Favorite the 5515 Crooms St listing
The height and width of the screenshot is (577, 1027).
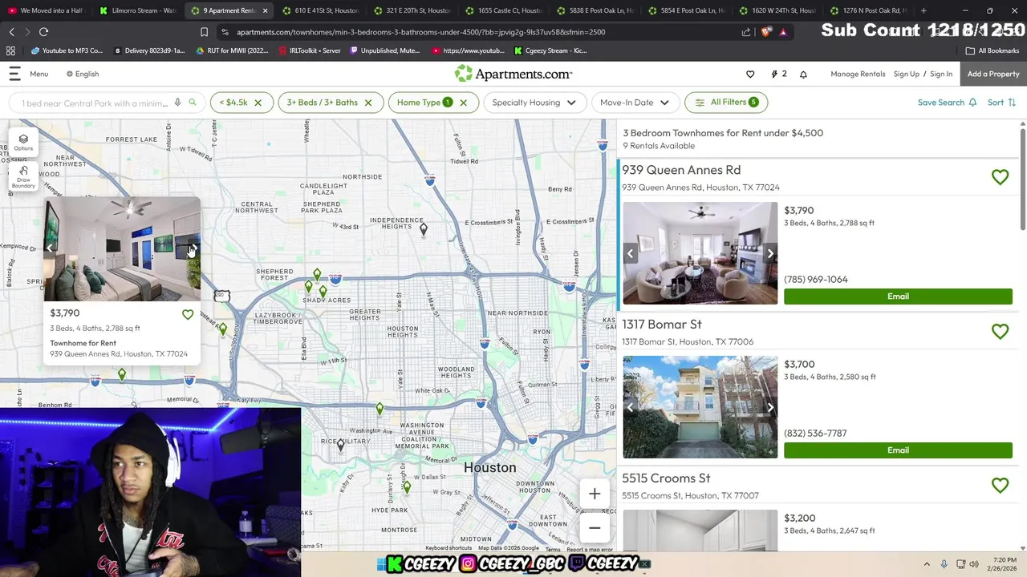click(1000, 485)
